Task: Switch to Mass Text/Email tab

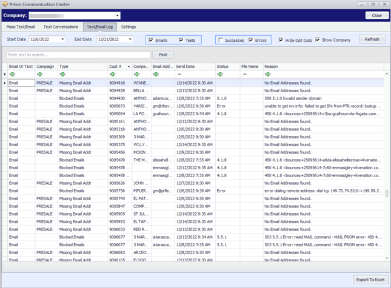Action: [x=21, y=27]
